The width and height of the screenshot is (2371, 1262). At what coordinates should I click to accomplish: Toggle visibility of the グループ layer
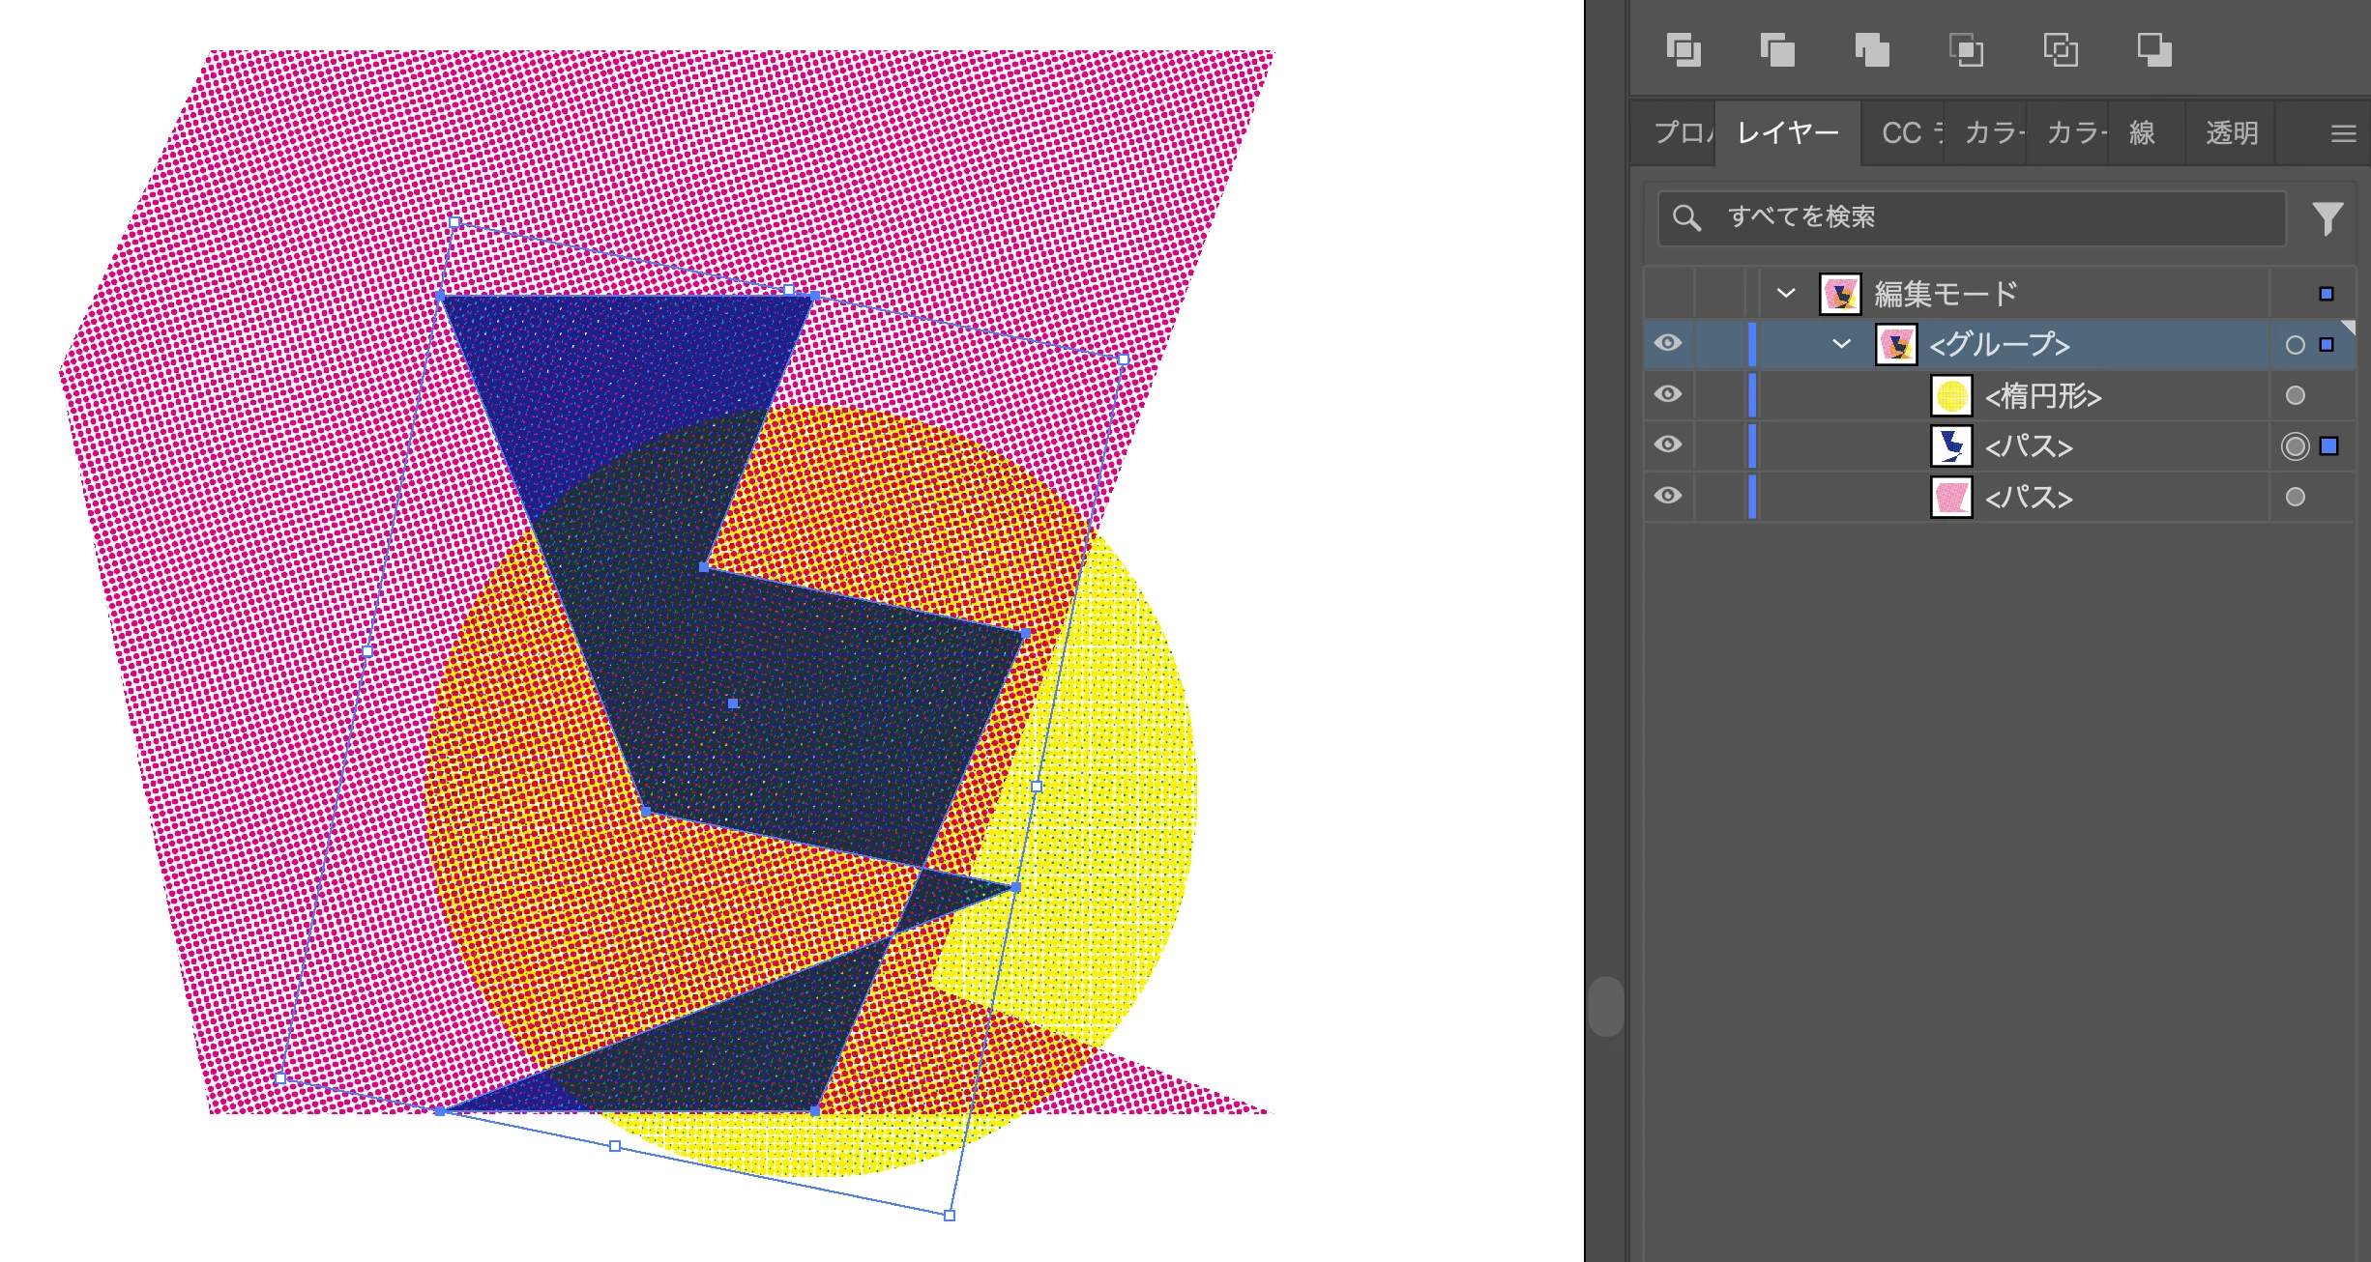[x=1668, y=343]
